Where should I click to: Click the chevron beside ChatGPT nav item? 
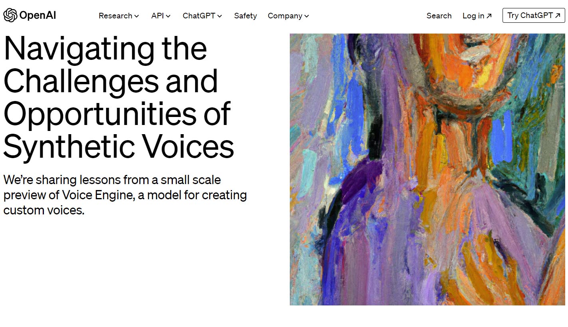[x=220, y=16]
